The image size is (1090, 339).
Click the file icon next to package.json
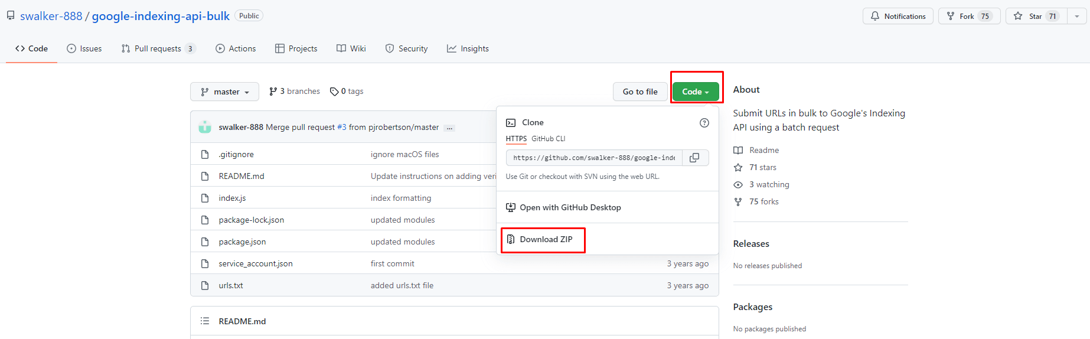(x=205, y=242)
